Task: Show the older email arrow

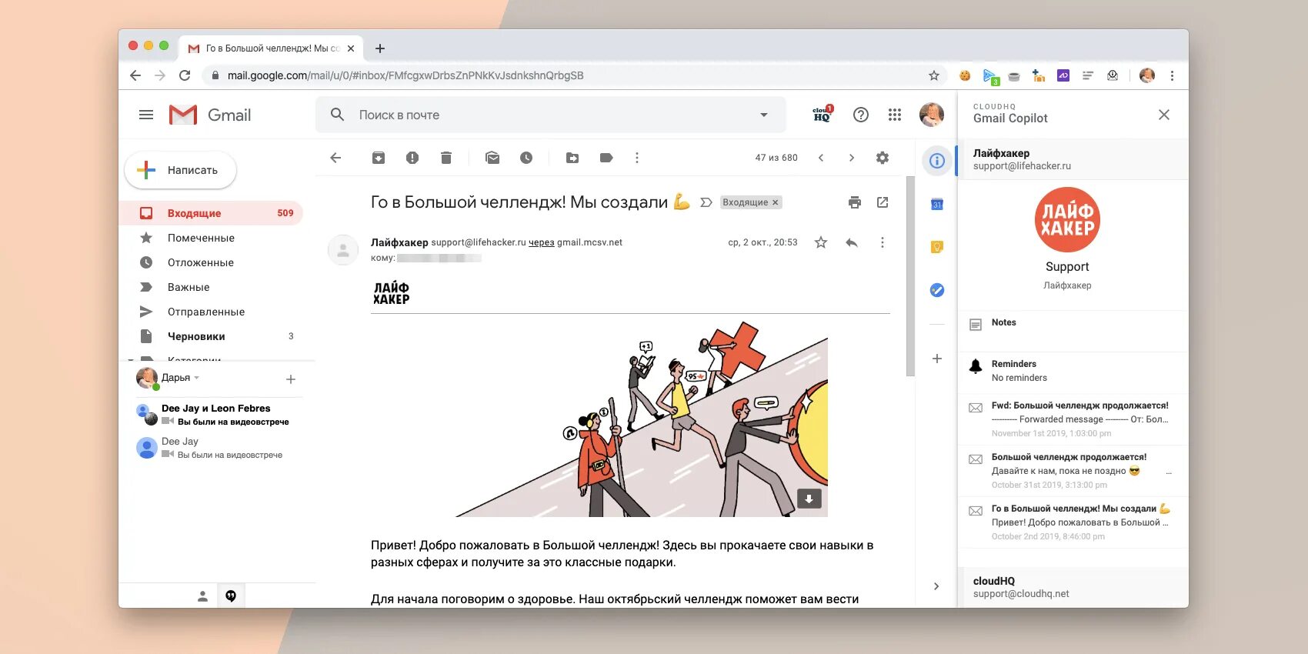Action: [852, 158]
